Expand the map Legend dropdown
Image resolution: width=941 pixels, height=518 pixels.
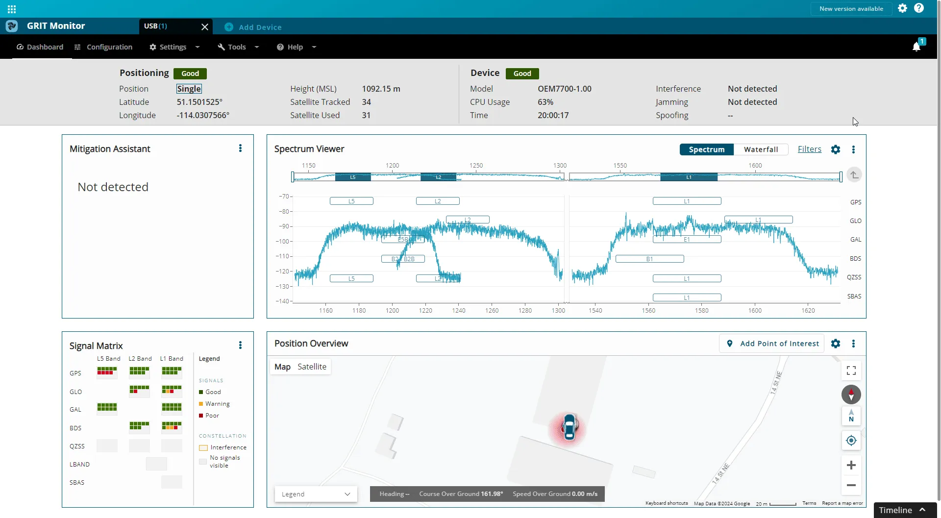click(x=316, y=494)
